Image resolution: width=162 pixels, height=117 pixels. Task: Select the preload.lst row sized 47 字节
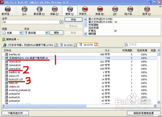coord(79,101)
